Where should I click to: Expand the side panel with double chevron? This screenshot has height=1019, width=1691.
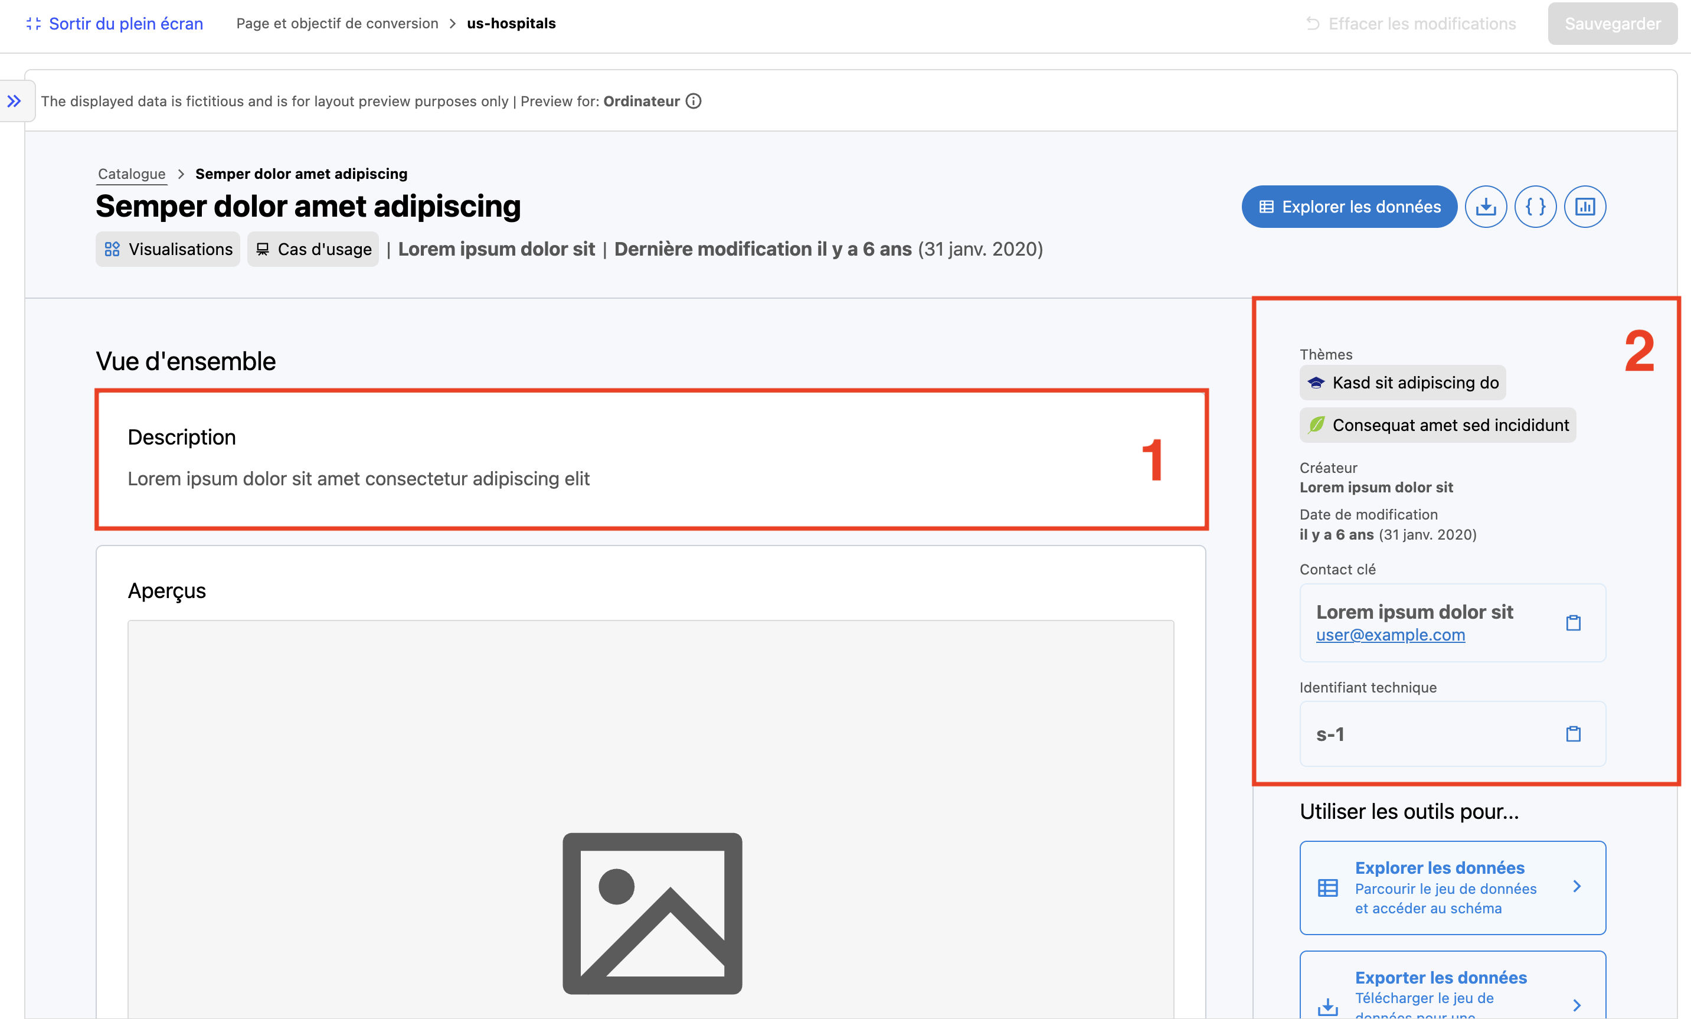pyautogui.click(x=14, y=101)
